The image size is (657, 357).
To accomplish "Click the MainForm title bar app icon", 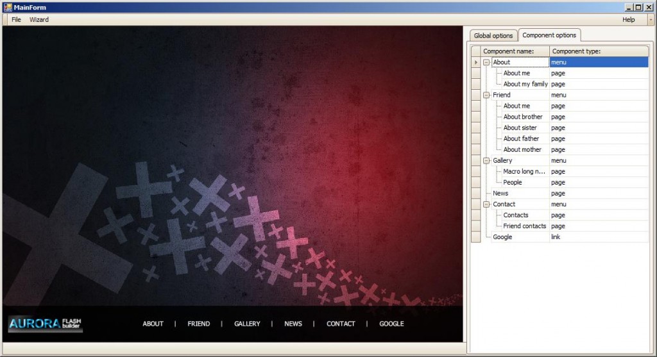I will click(x=8, y=7).
